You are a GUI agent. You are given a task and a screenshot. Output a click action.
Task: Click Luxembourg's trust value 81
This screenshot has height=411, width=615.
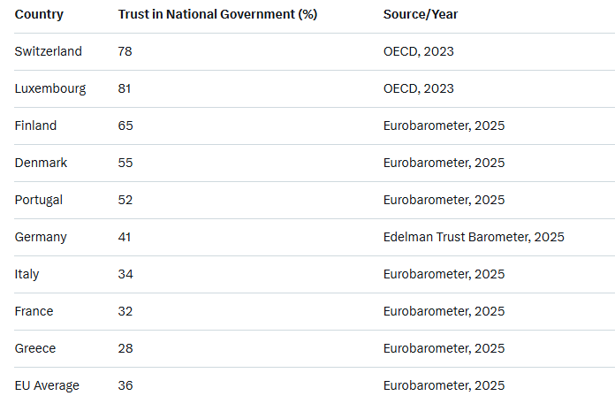click(125, 88)
